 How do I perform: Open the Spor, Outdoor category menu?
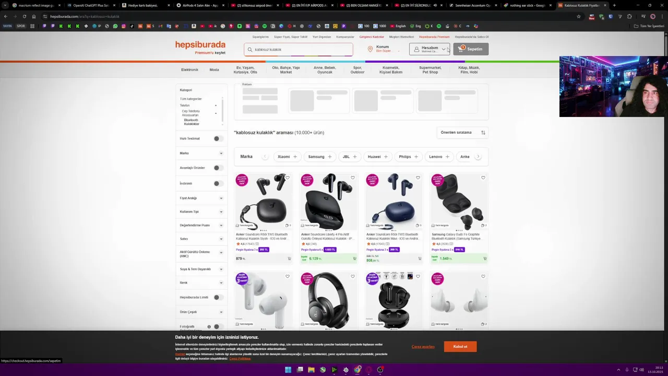[357, 70]
